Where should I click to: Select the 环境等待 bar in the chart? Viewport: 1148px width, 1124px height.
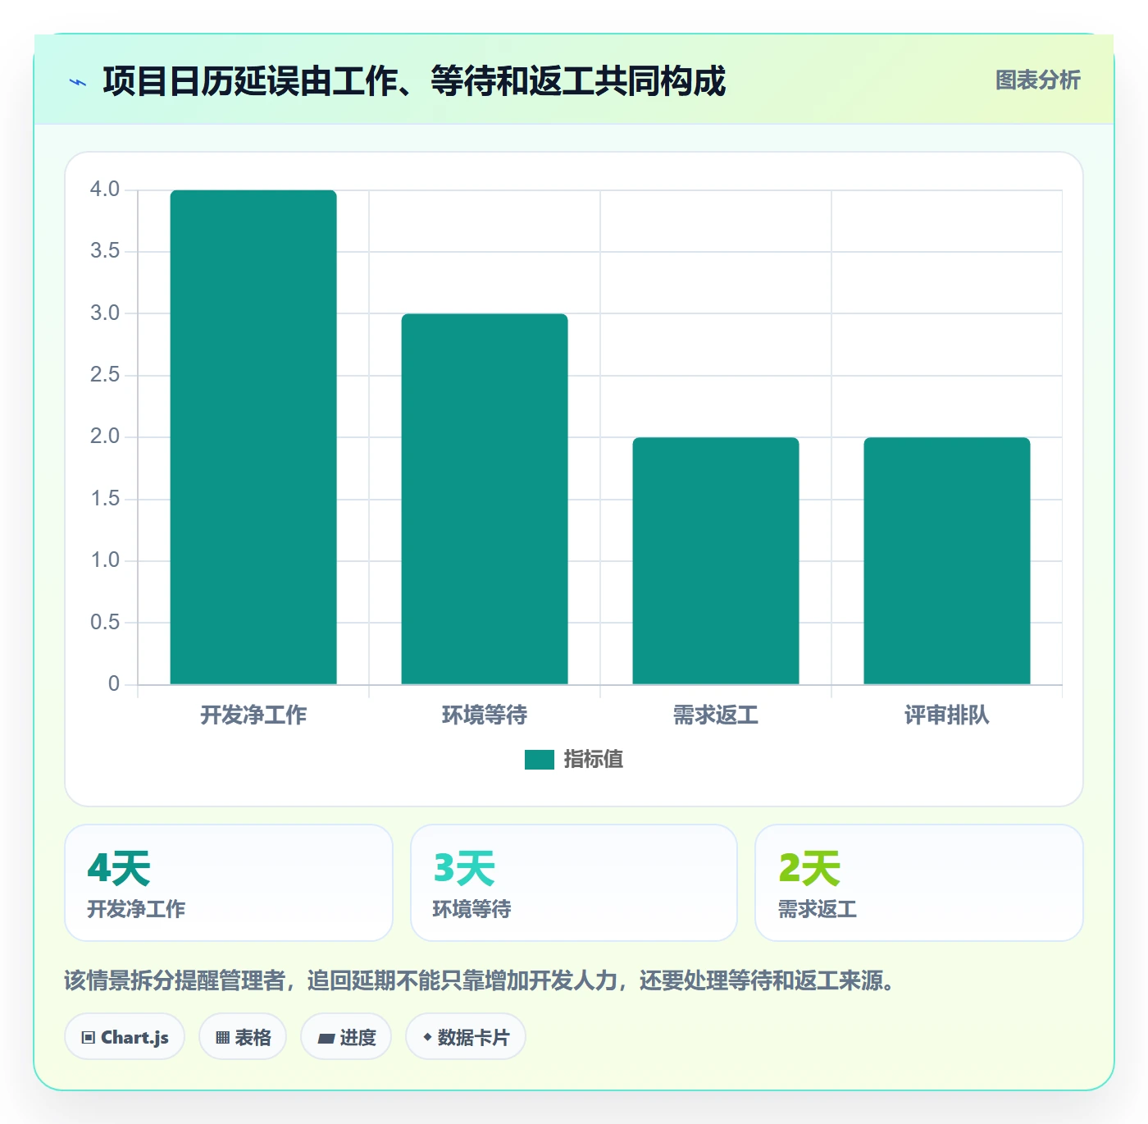[x=485, y=499]
